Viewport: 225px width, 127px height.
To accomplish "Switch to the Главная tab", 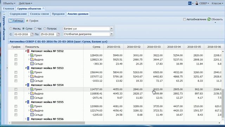I will (8, 8).
